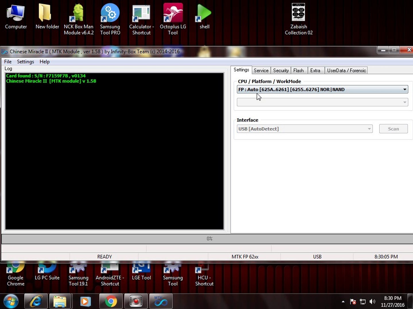Viewport: 413px width, 309px height.
Task: Select the Samsung Tool PRO desktop shortcut
Action: pyautogui.click(x=110, y=19)
